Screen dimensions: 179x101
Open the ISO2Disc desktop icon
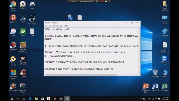pos(23,5)
